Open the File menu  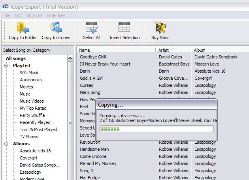tap(7, 15)
